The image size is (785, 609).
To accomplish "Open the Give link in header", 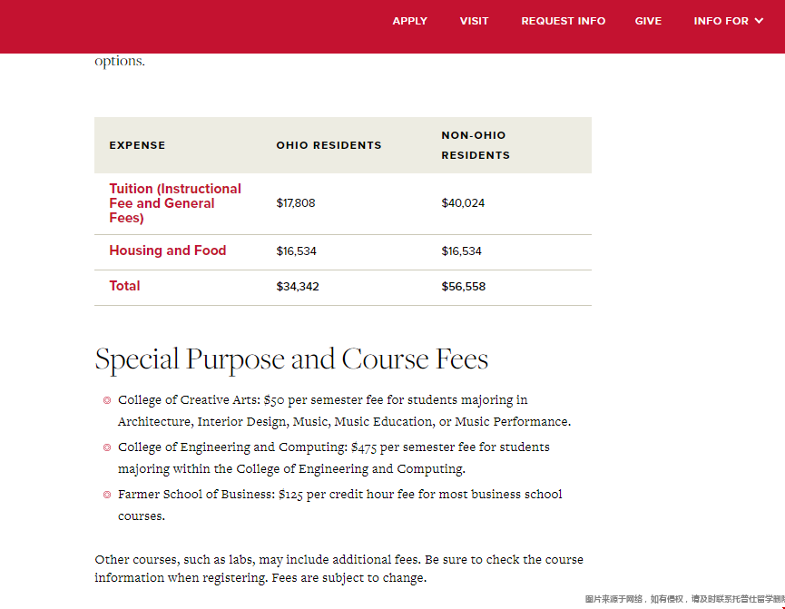I will pos(648,21).
